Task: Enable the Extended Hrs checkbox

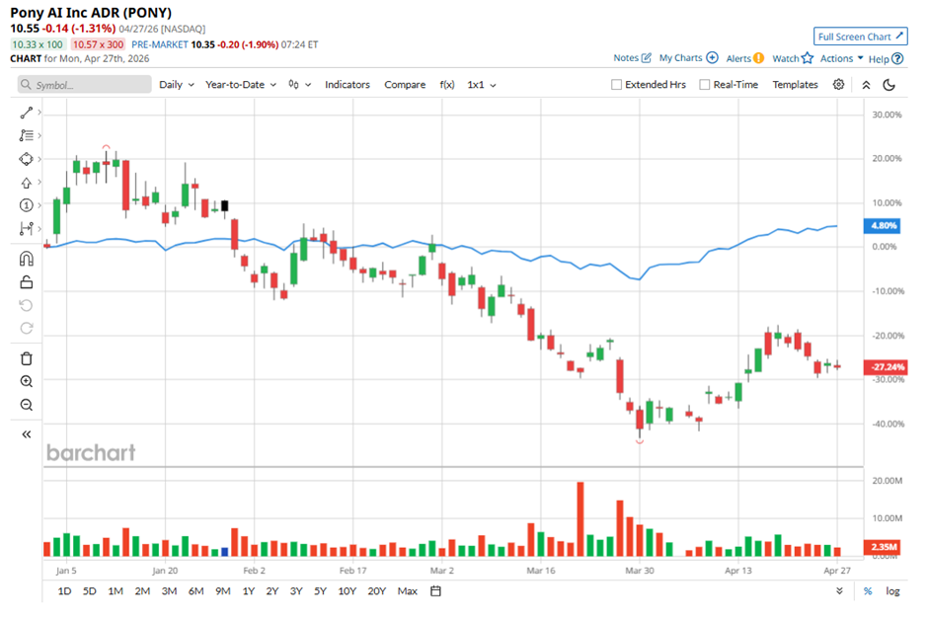Action: tap(617, 85)
